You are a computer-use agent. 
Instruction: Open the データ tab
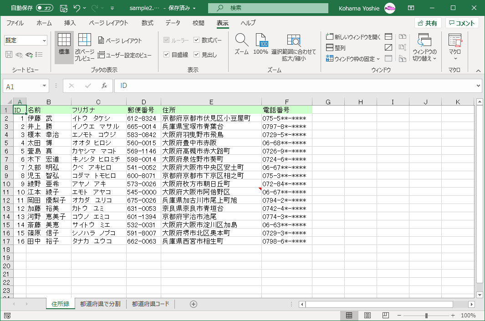click(x=173, y=23)
